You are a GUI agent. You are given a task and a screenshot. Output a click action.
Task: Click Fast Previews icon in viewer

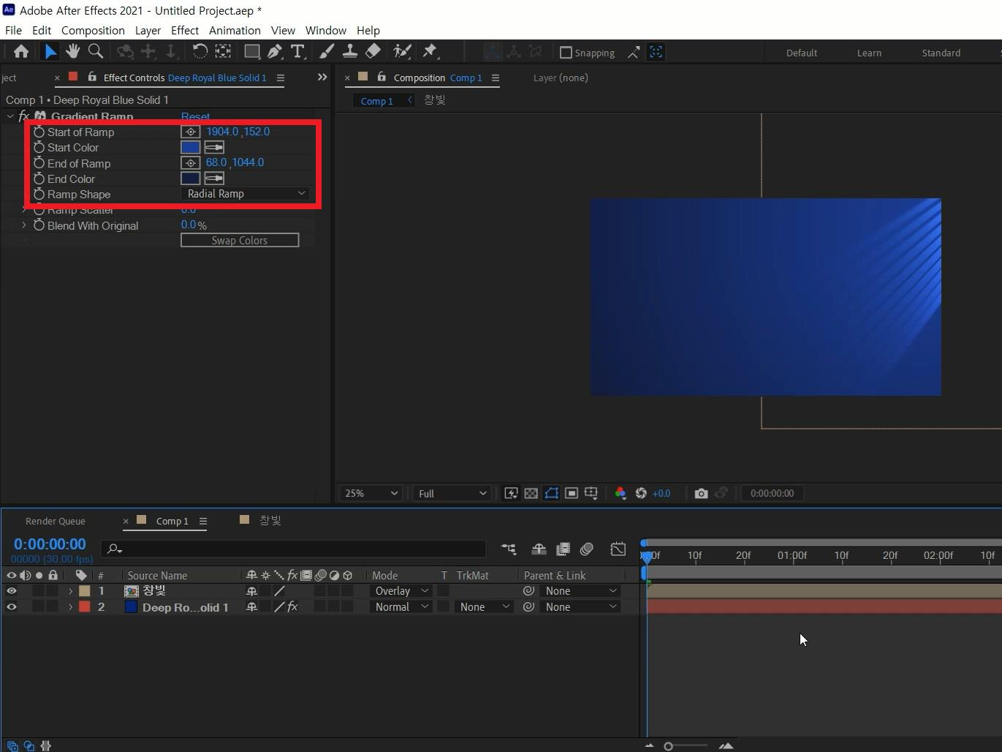point(511,493)
